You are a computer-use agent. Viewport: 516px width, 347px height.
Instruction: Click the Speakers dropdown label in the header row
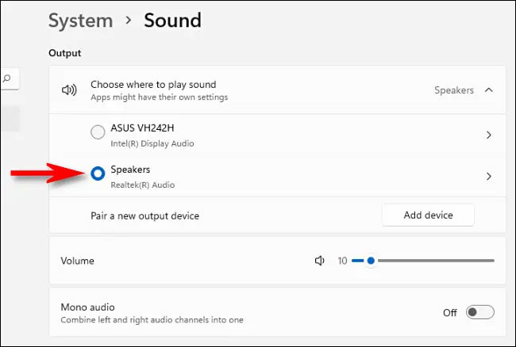(x=453, y=90)
